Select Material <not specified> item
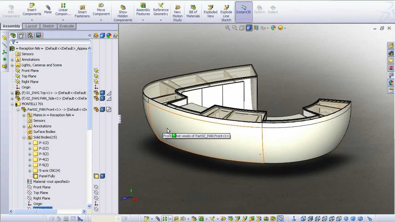395x222 pixels. 48,182
